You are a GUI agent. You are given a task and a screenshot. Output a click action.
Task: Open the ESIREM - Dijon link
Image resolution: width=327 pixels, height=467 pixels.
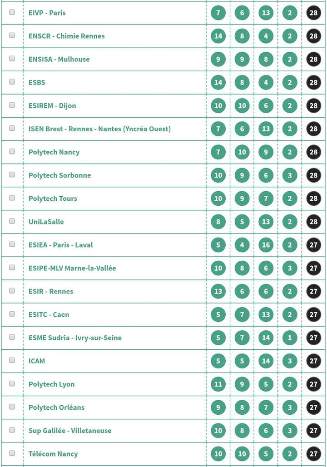[x=52, y=105]
